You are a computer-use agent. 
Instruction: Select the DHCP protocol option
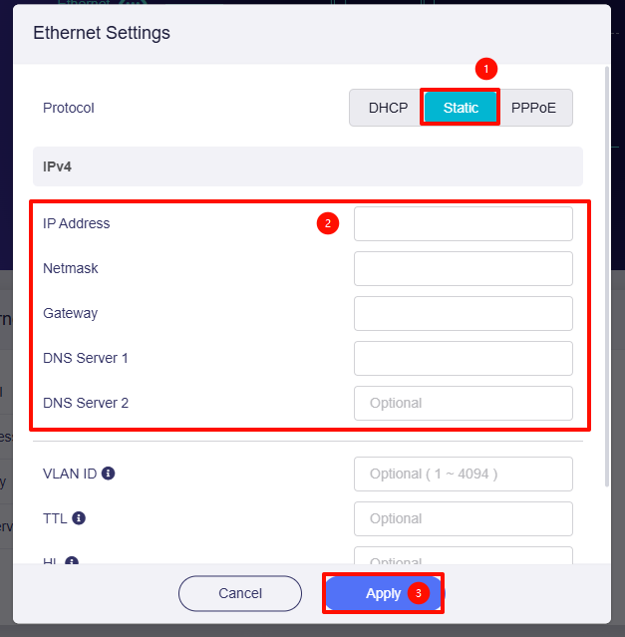pyautogui.click(x=388, y=108)
